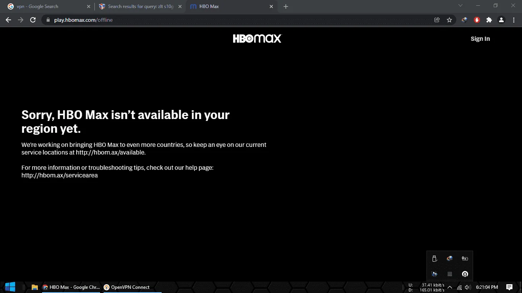Bookmark this page with the star icon

pyautogui.click(x=449, y=20)
